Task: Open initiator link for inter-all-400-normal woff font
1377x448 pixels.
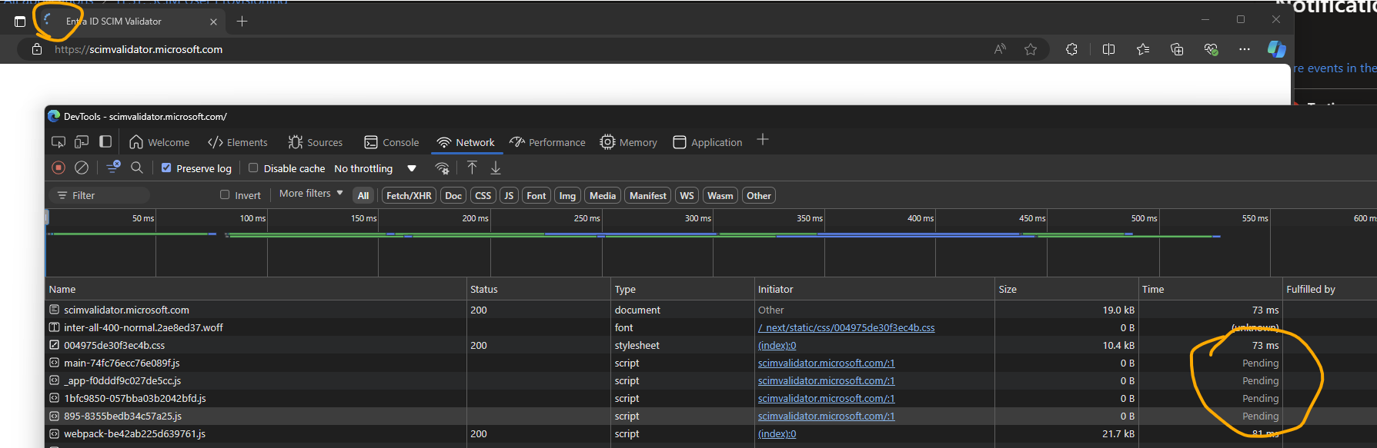Action: click(847, 328)
